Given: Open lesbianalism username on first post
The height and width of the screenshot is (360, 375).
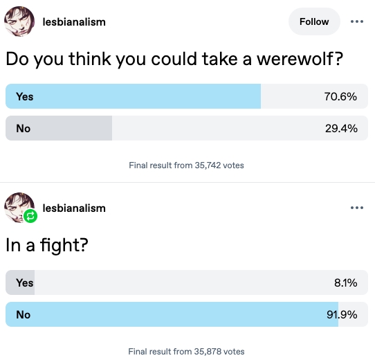Looking at the screenshot, I should (x=74, y=21).
